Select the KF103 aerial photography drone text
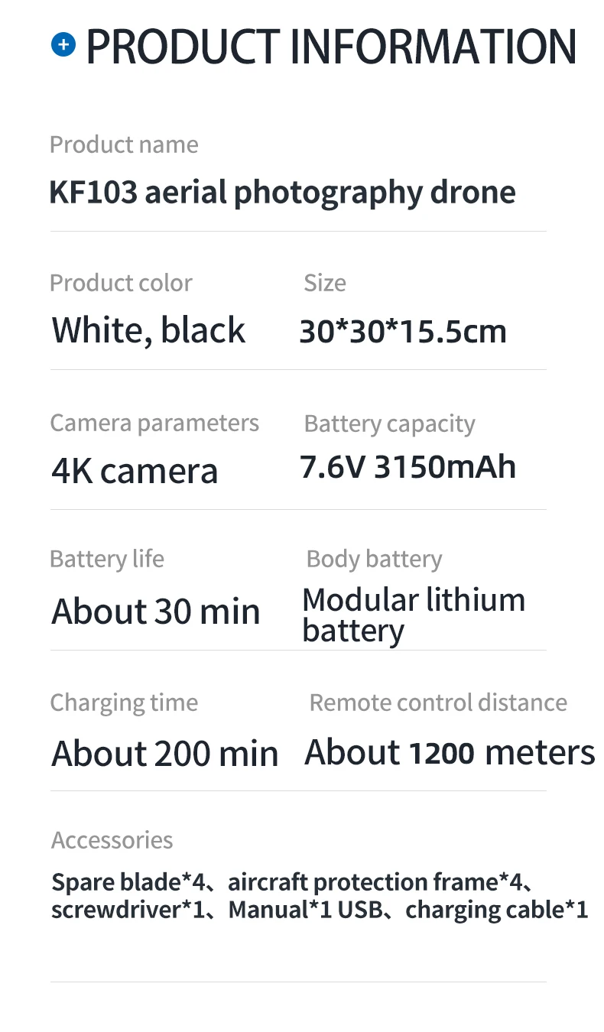604x1032 pixels. click(x=282, y=192)
